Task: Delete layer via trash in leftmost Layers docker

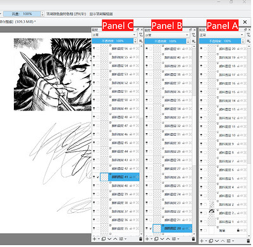Action: [x=140, y=239]
